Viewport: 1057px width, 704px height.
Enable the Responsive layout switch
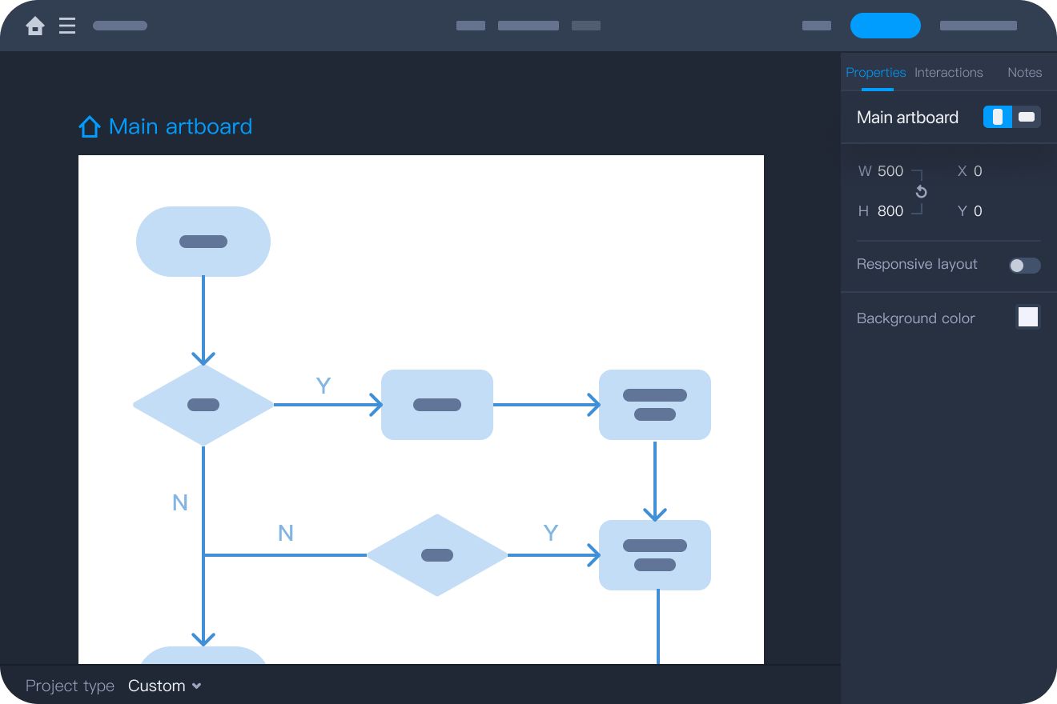[1024, 266]
